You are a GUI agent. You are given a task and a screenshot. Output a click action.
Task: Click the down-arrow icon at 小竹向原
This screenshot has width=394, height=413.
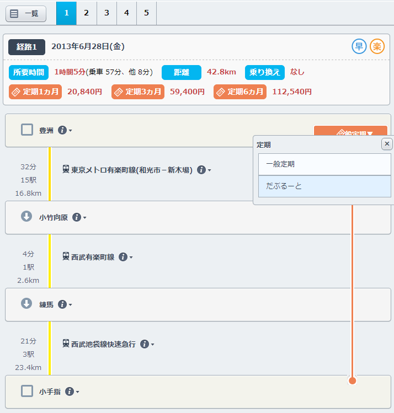click(x=26, y=217)
